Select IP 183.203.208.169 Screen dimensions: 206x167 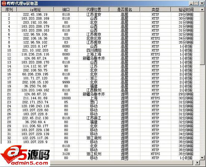(35, 18)
